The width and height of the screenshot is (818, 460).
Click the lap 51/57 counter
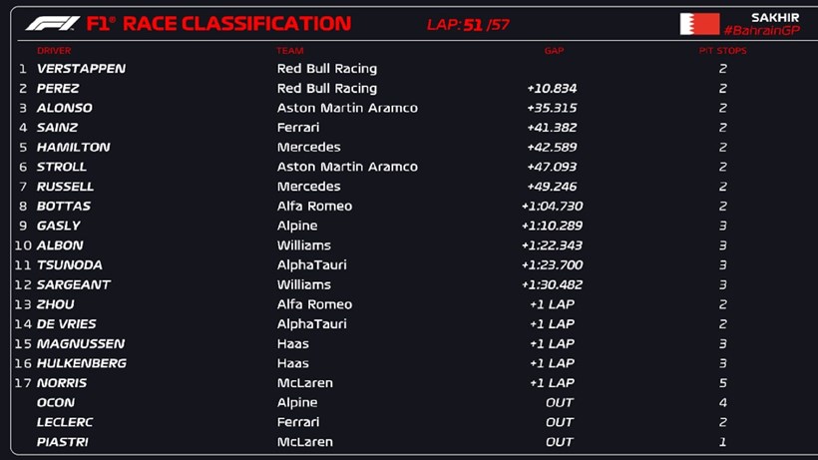point(468,24)
